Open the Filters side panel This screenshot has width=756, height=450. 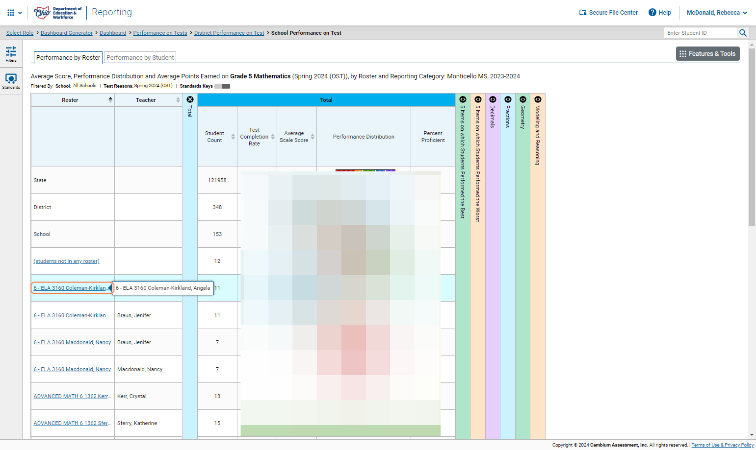11,54
